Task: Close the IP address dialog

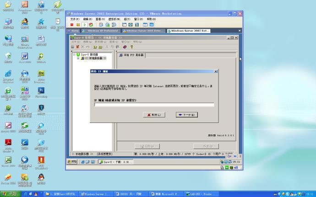Action: [215, 71]
